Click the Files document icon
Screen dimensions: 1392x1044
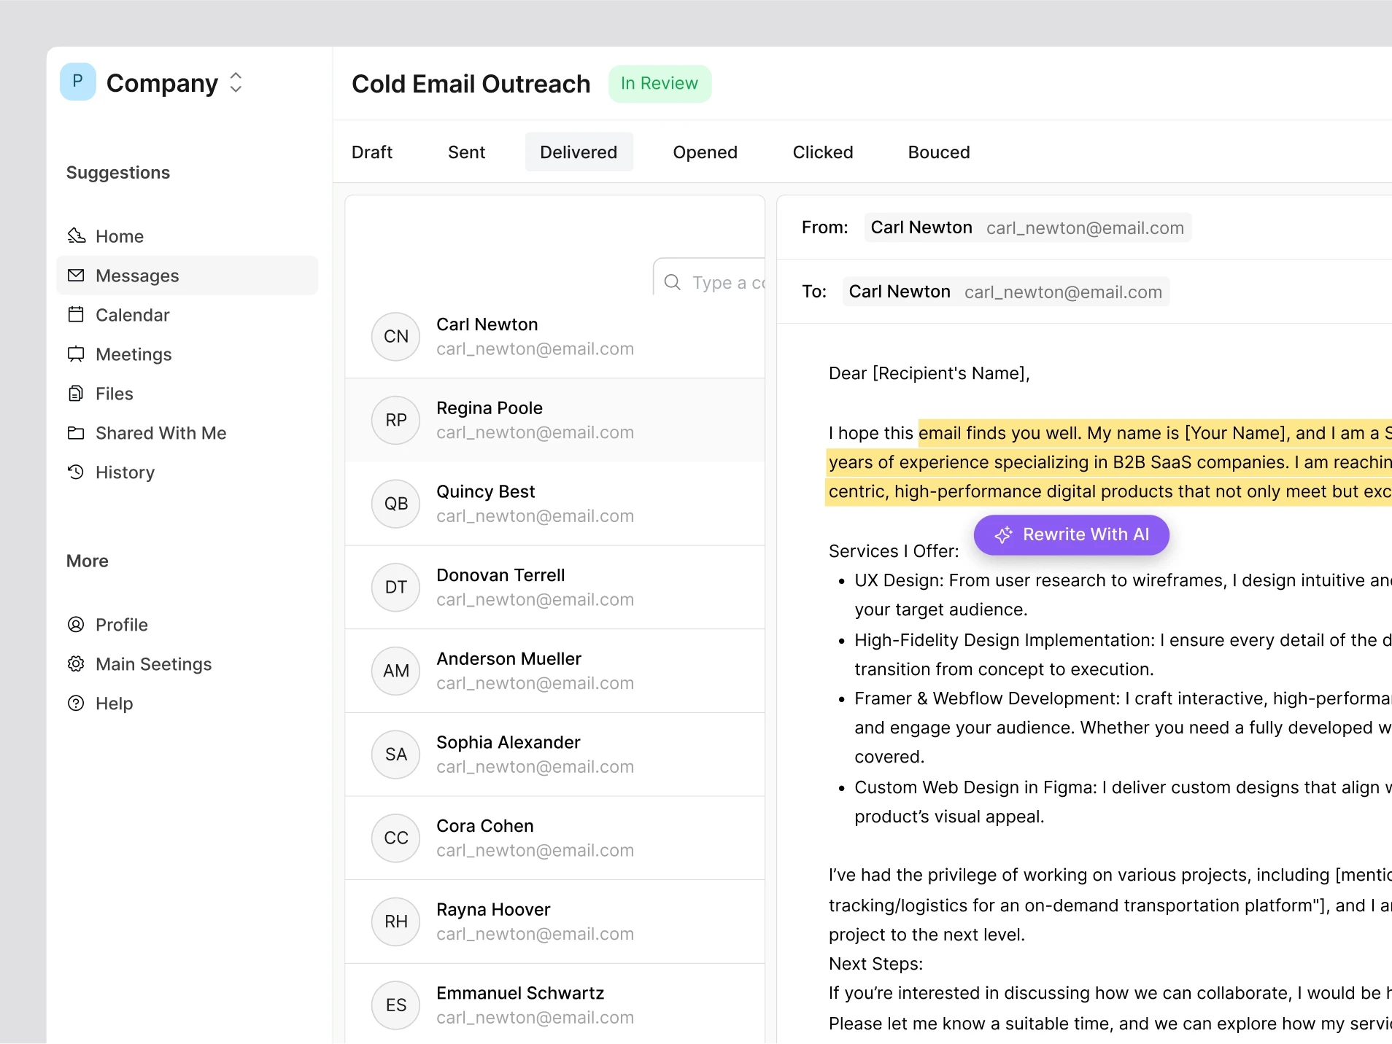[77, 393]
